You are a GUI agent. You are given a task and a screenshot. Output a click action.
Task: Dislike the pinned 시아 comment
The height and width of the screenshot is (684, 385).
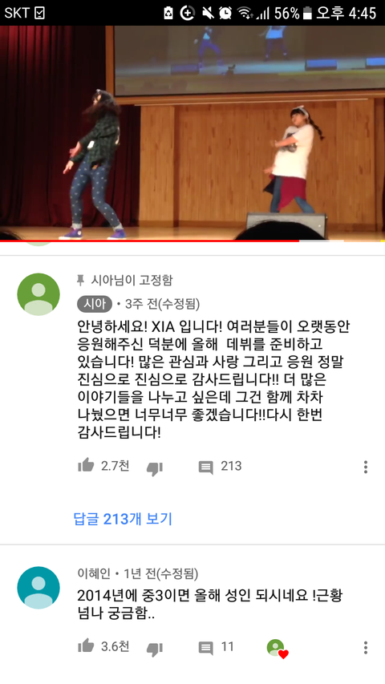(154, 468)
